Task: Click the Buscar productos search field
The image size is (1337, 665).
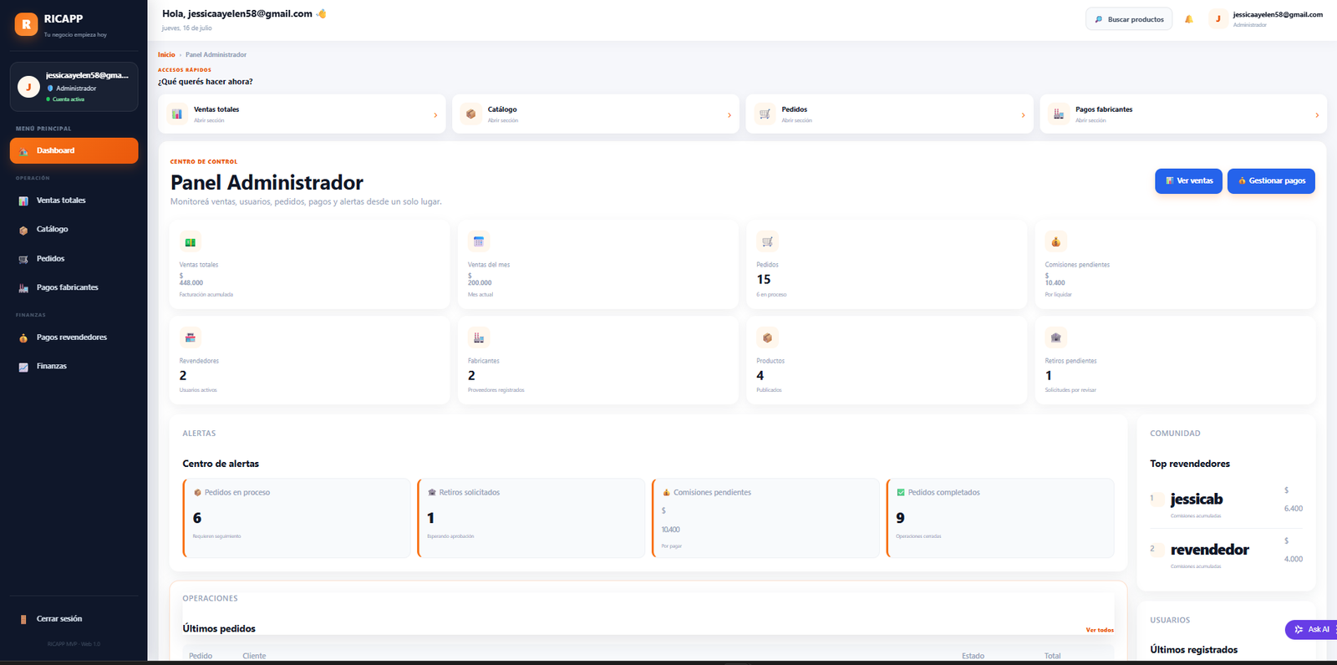Action: point(1129,19)
